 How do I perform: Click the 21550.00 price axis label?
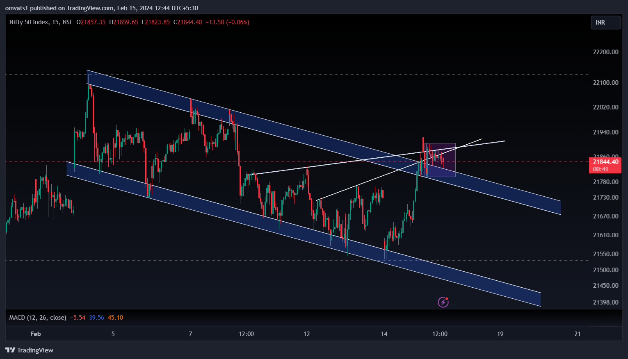pyautogui.click(x=605, y=254)
